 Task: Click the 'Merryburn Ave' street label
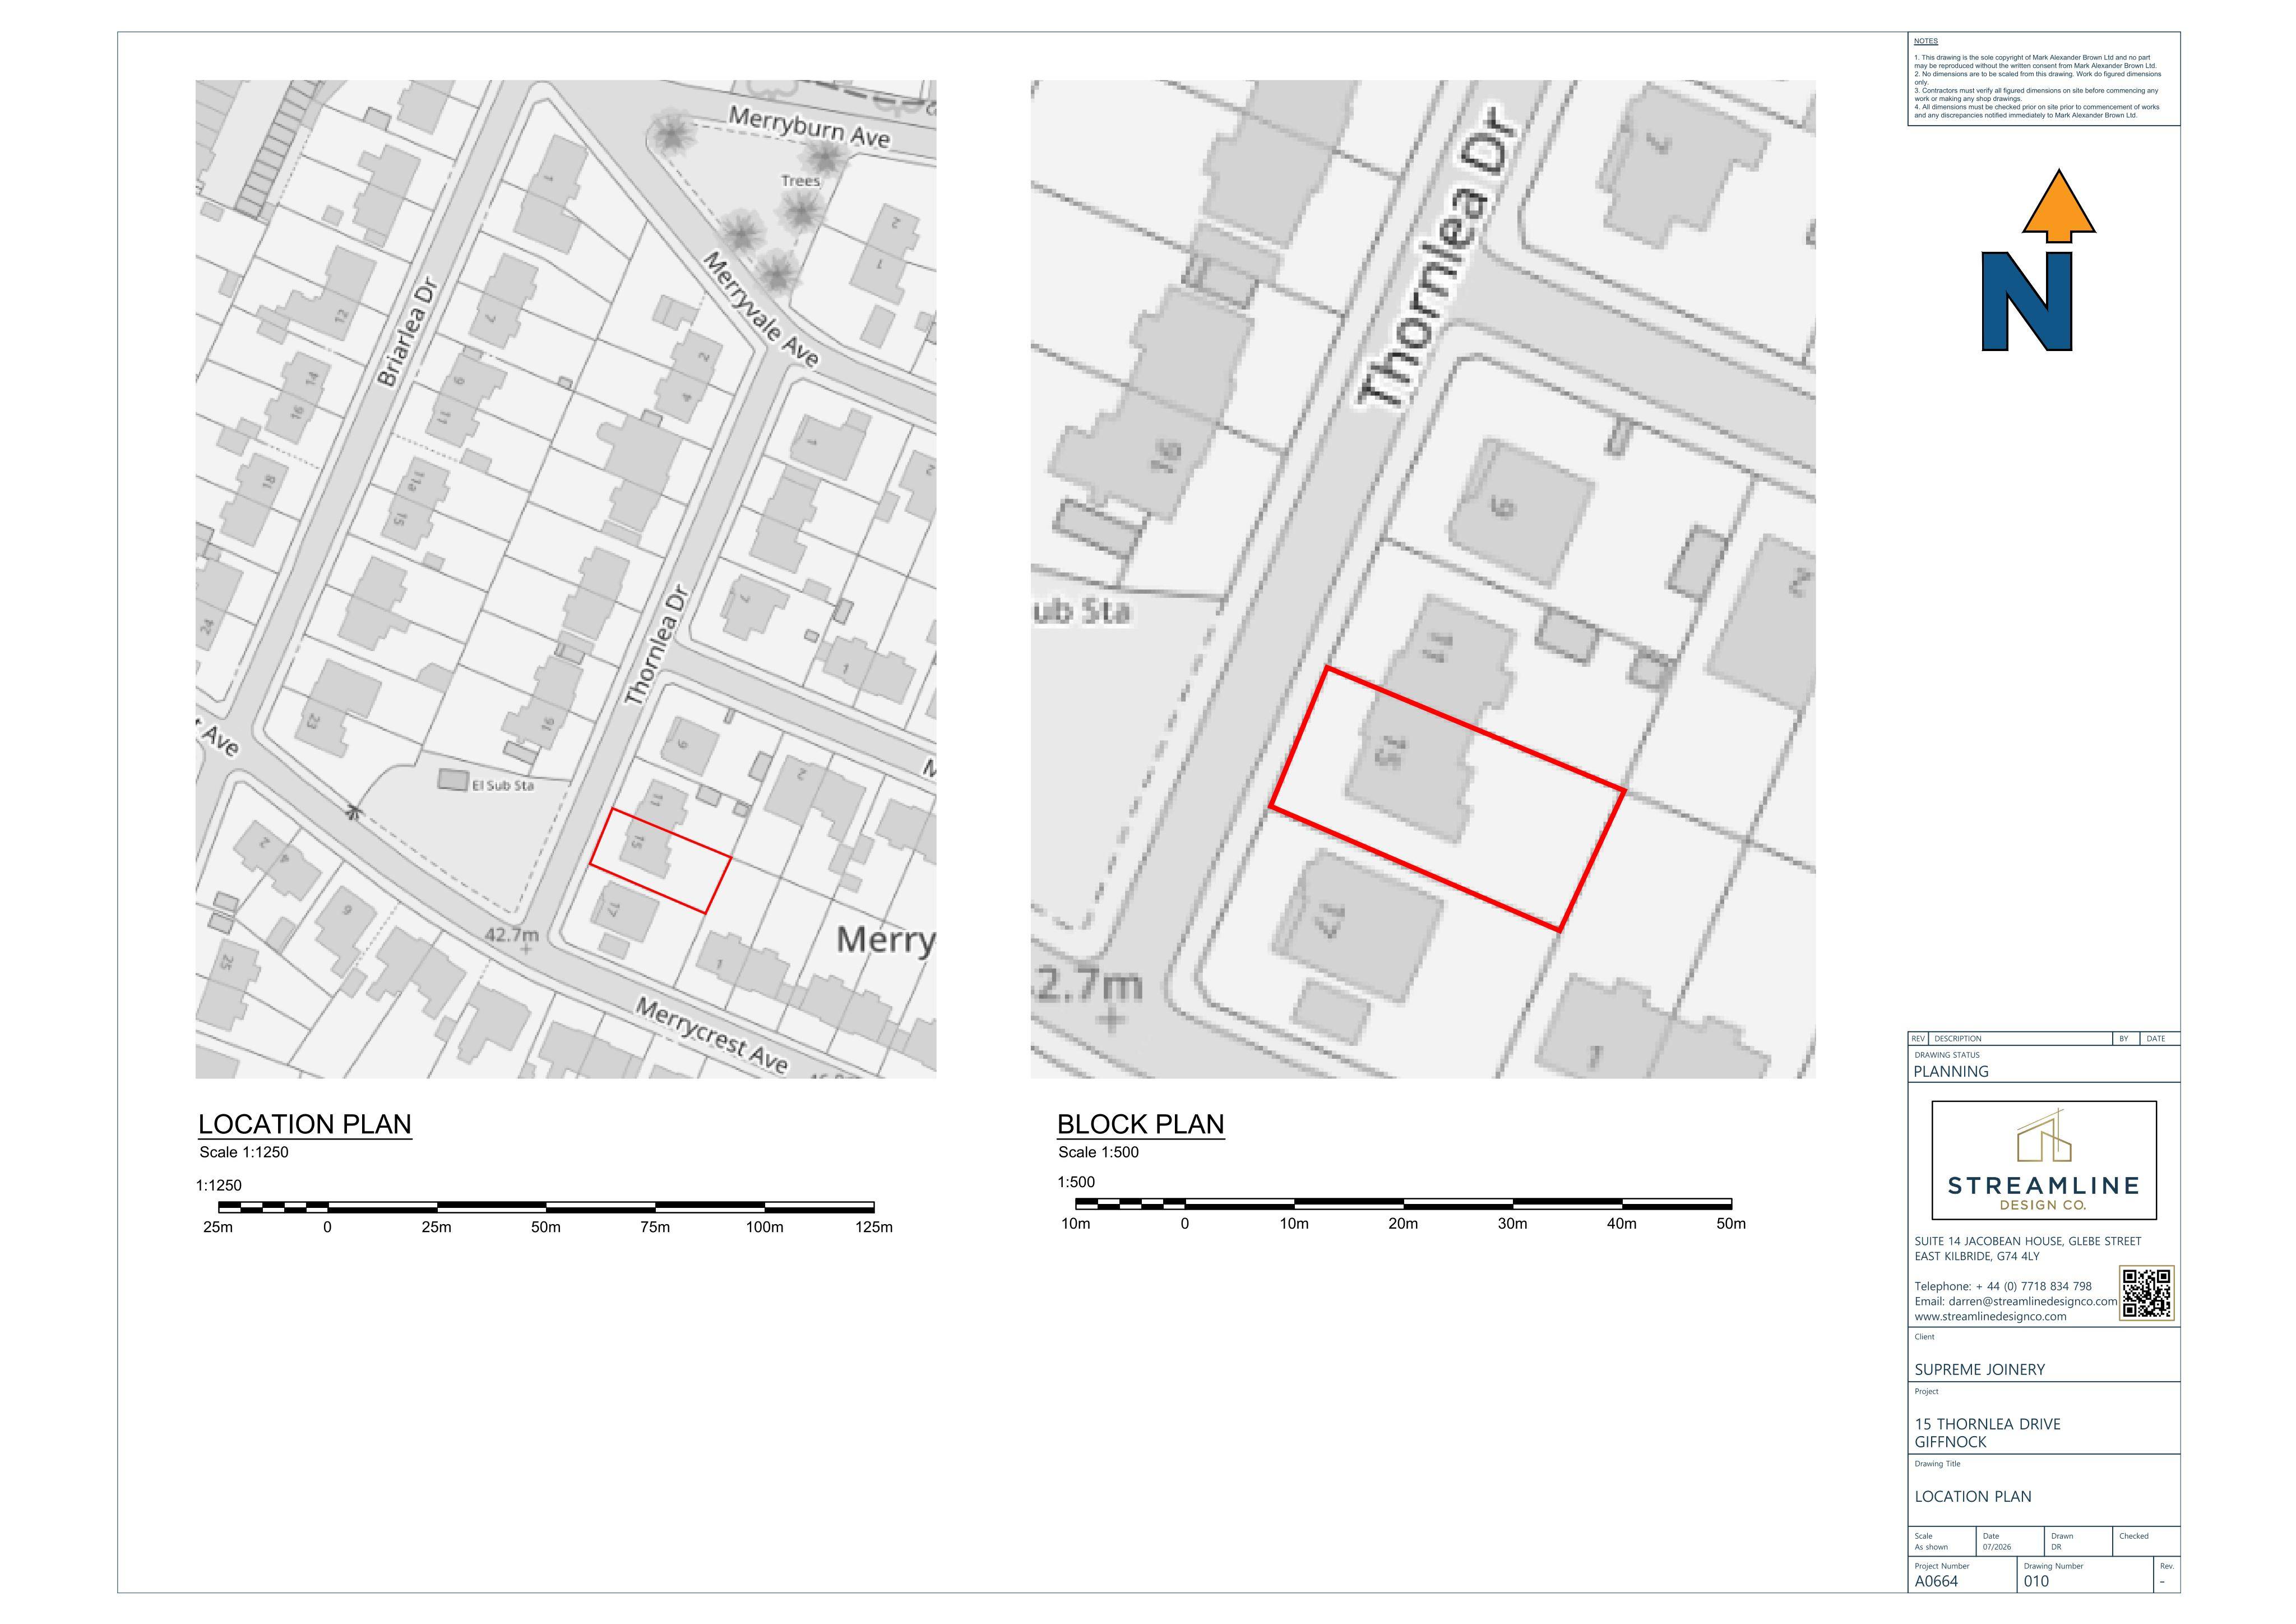(x=809, y=127)
